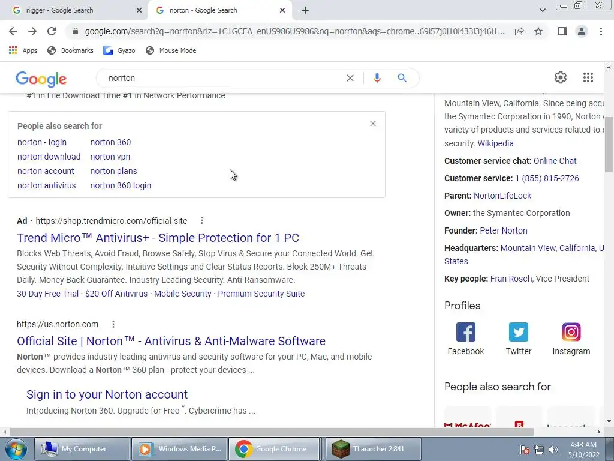Select the norton account suggestion
The width and height of the screenshot is (614, 461).
[46, 171]
